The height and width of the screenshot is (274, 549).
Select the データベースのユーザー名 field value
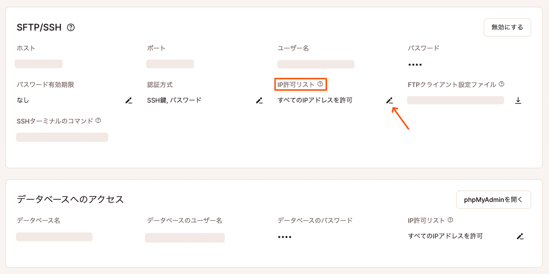(x=185, y=238)
